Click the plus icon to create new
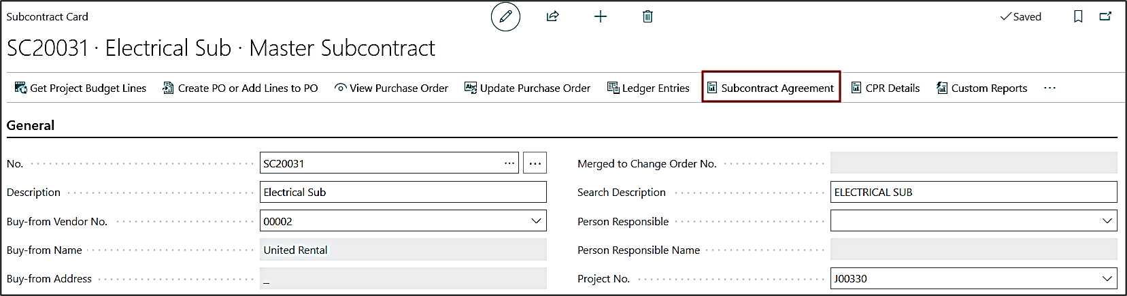The height and width of the screenshot is (296, 1127). [x=600, y=17]
